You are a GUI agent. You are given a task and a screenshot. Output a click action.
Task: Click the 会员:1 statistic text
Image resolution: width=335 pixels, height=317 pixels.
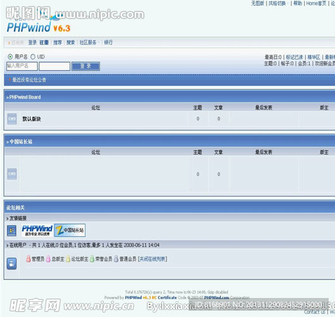coord(304,63)
